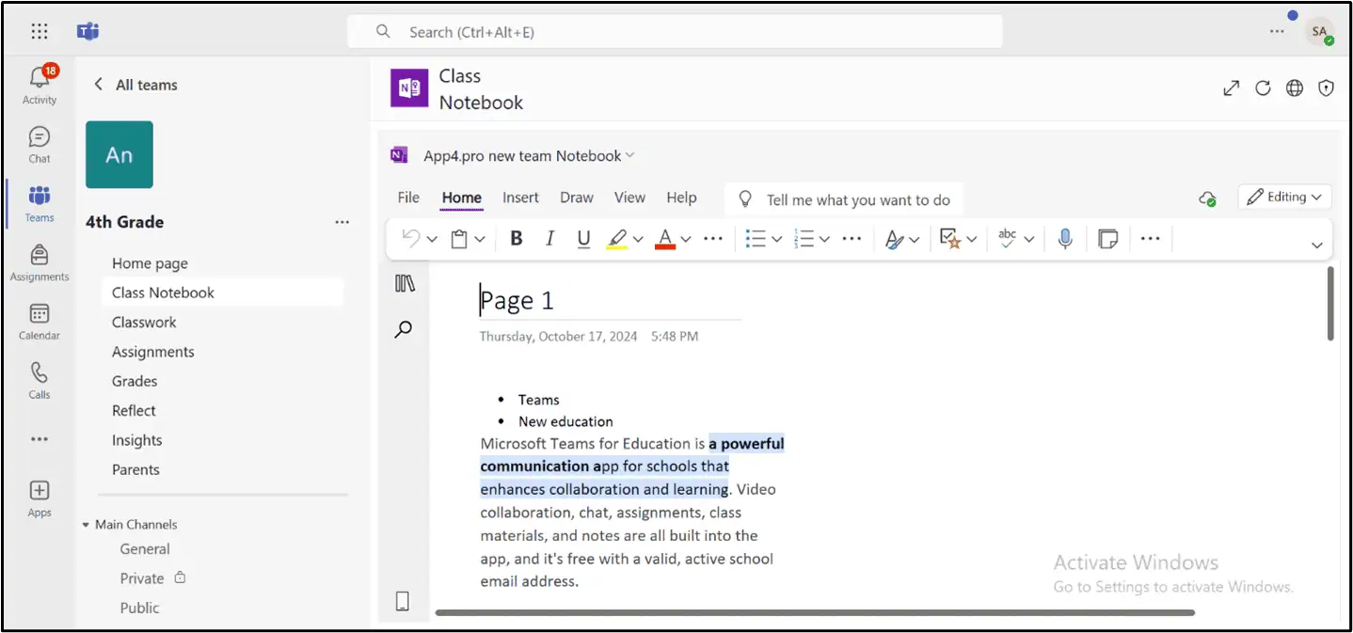Open the Insert menu
The width and height of the screenshot is (1353, 633).
520,198
